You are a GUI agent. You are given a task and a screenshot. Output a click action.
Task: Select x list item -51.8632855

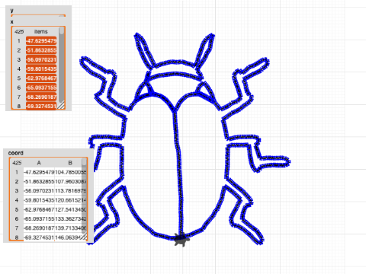[41, 50]
